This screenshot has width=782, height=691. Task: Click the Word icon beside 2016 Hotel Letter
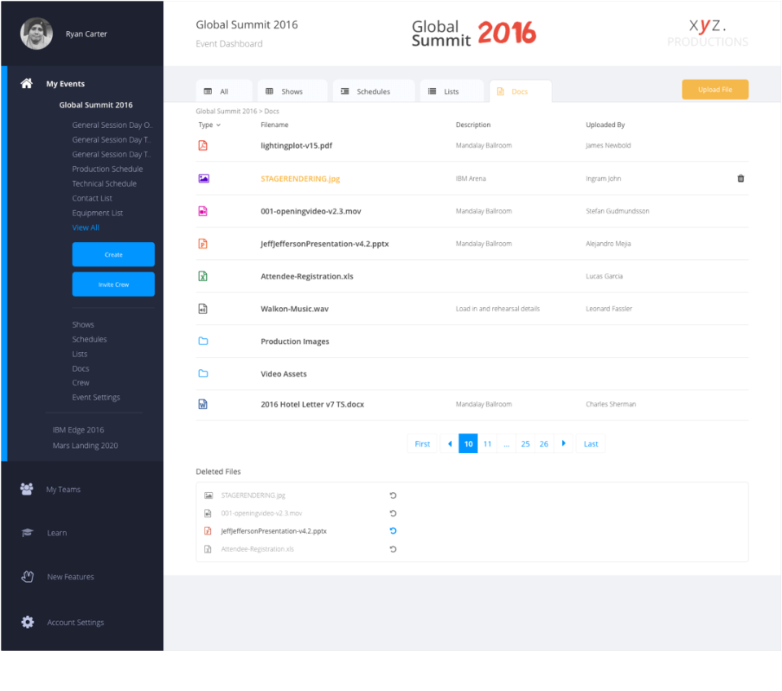203,403
